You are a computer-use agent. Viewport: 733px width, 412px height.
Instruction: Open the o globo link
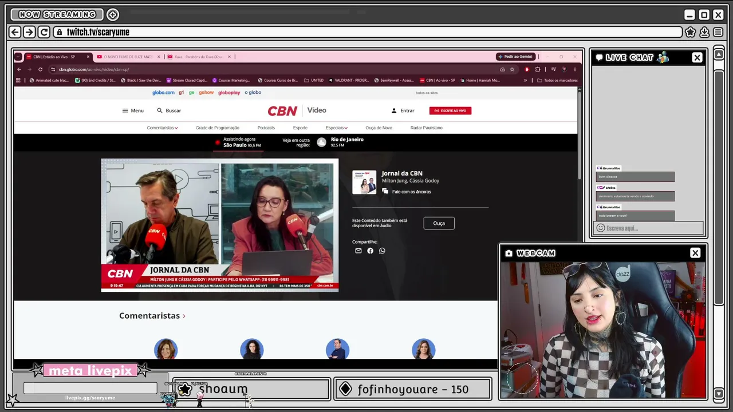253,93
